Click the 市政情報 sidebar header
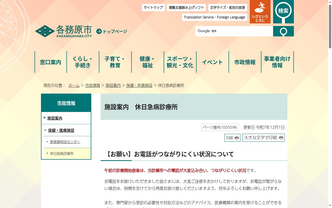The image size is (332, 208). (66, 103)
